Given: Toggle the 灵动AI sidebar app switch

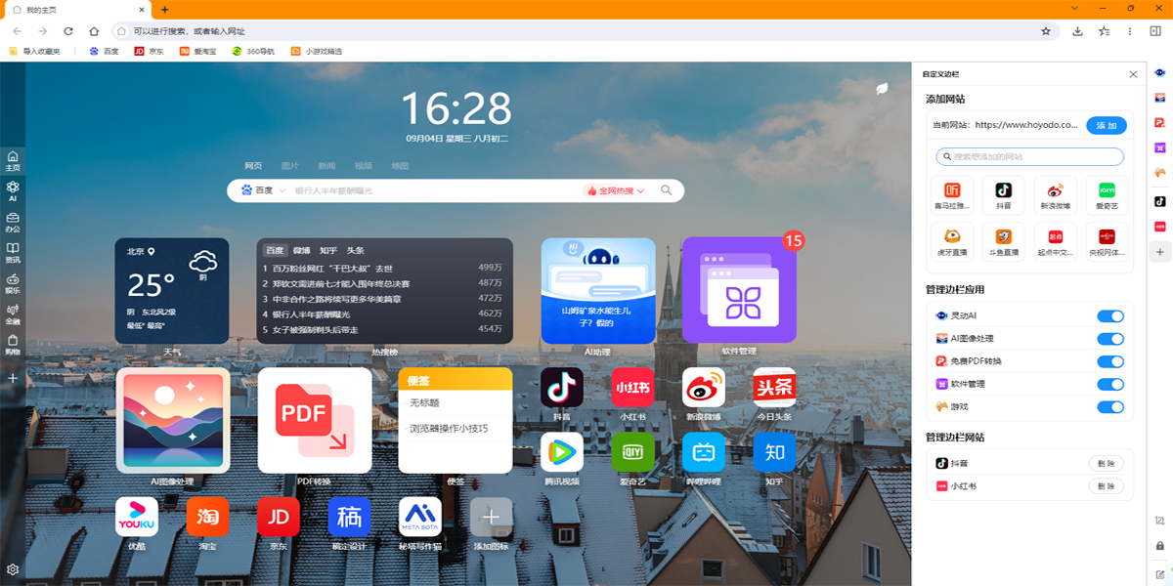Looking at the screenshot, I should pyautogui.click(x=1109, y=316).
